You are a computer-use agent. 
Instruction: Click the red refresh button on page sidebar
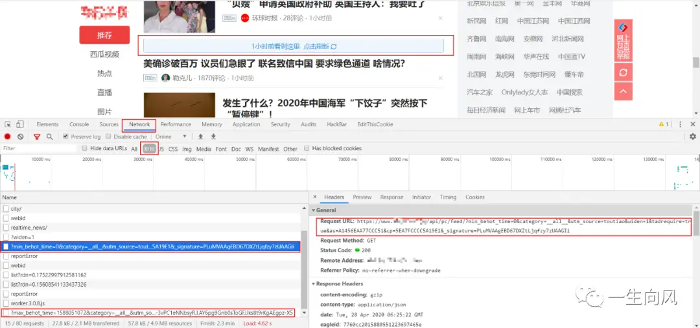pos(624,72)
